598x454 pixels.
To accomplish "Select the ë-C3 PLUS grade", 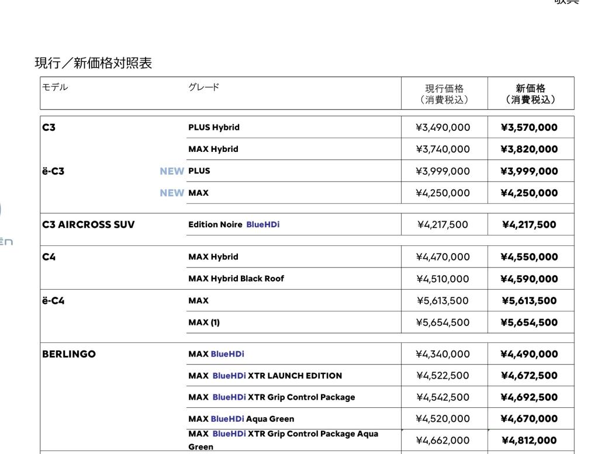I will point(199,171).
